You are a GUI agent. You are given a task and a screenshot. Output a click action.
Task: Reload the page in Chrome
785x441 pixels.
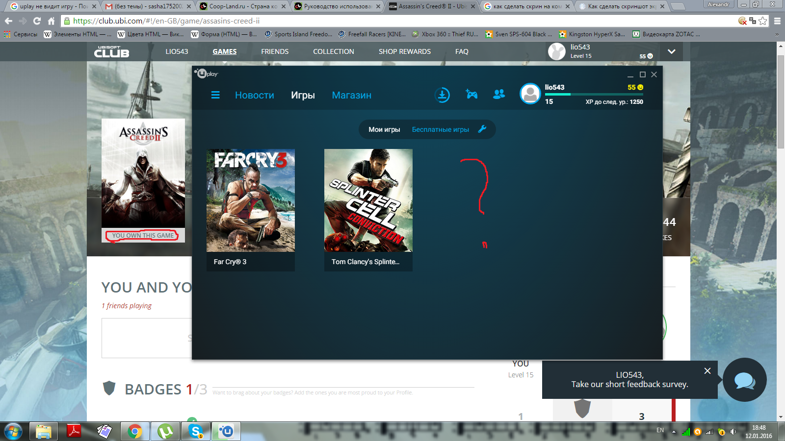37,21
